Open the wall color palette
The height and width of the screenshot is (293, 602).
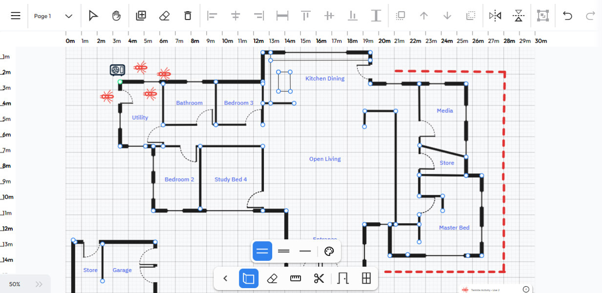click(x=329, y=251)
